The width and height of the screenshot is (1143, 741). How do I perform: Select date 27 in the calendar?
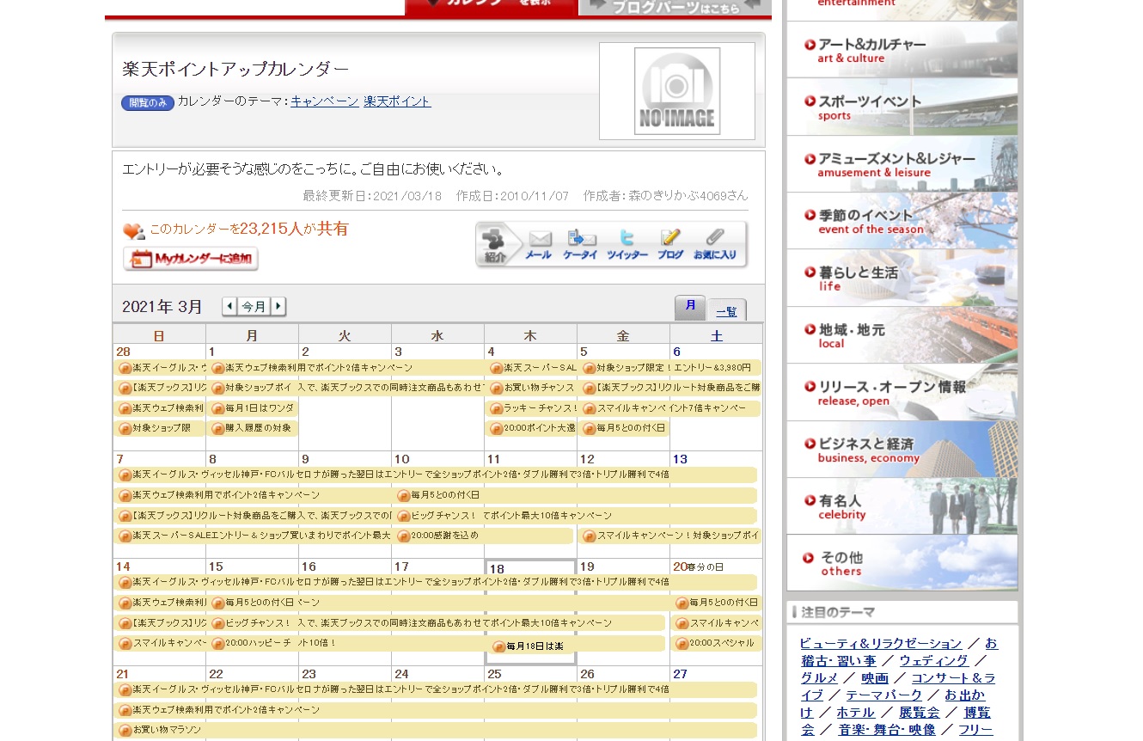point(680,674)
